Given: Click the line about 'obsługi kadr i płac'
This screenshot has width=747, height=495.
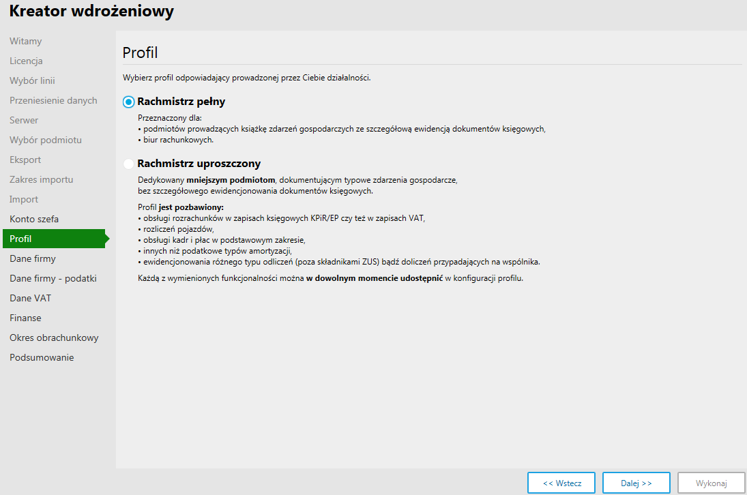Looking at the screenshot, I should tap(224, 240).
